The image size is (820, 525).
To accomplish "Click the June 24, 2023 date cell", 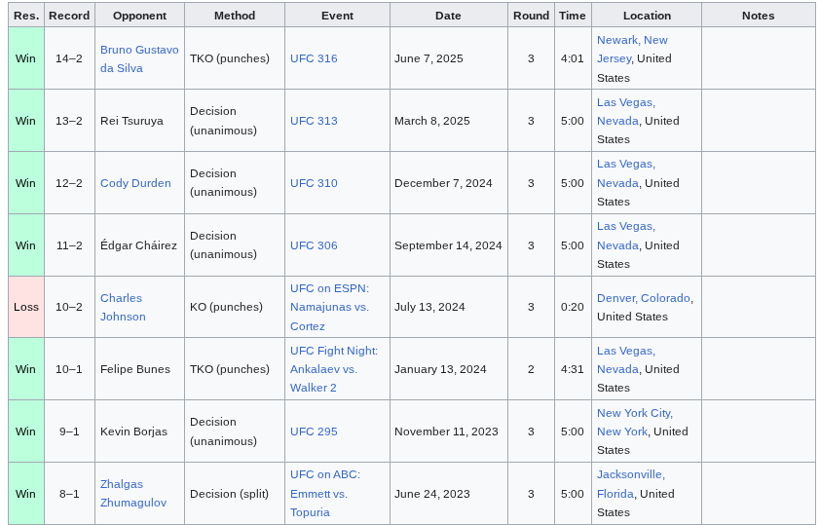I will tap(448, 493).
